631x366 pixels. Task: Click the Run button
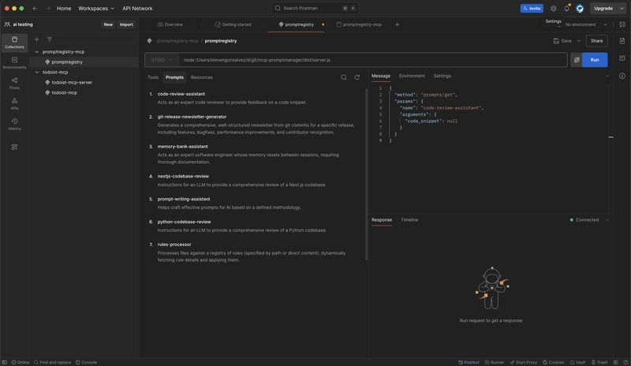595,60
